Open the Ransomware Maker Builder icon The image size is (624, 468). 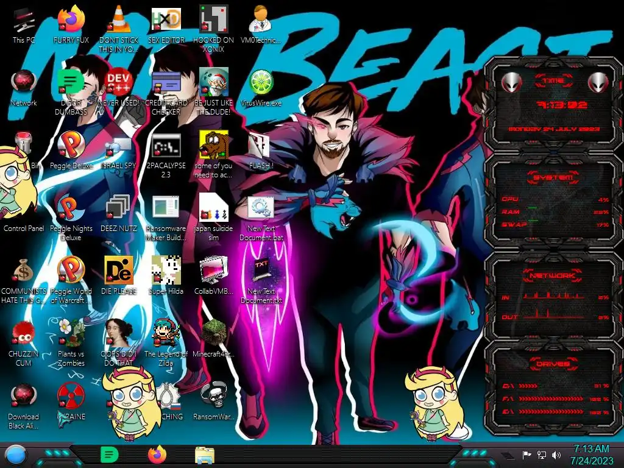(166, 208)
